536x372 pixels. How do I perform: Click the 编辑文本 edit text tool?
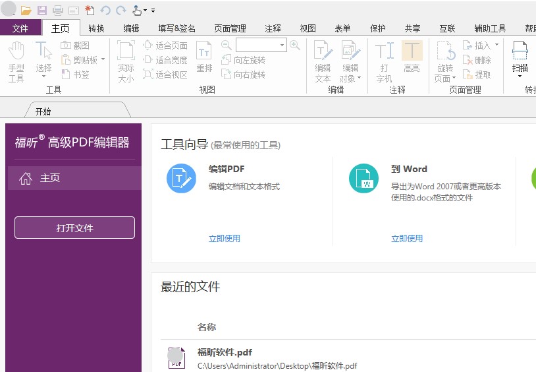click(323, 61)
